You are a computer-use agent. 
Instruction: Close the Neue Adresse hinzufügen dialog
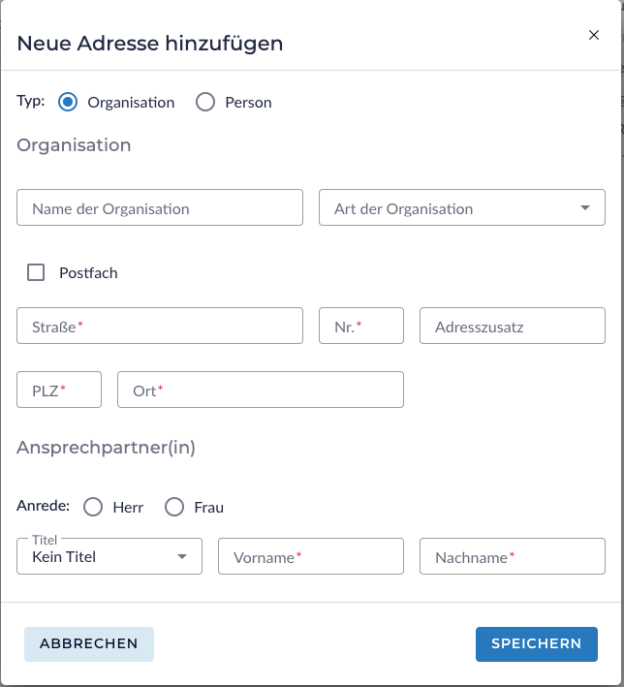click(x=594, y=35)
